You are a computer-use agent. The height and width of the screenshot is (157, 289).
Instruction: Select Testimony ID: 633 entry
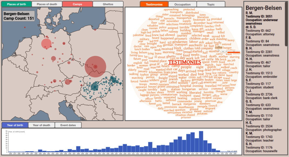(x=258, y=105)
